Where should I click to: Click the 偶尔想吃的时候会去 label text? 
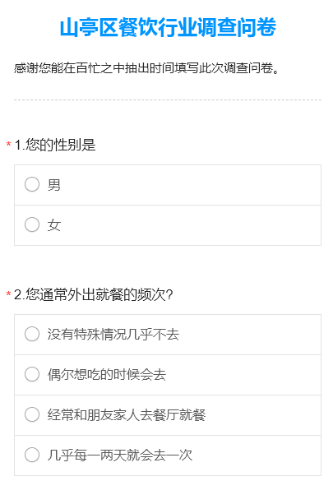point(107,375)
